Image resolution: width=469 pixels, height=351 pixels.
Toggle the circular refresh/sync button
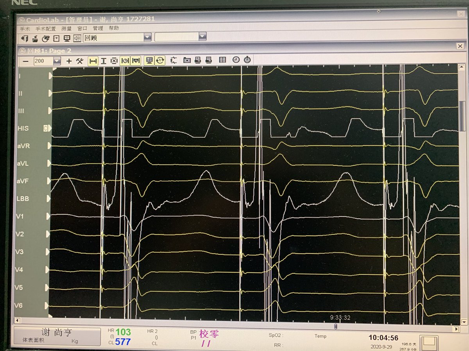click(x=160, y=60)
